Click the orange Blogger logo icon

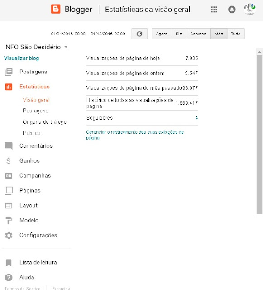tap(56, 9)
